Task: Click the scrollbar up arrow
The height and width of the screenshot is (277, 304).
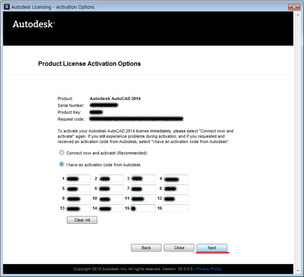Action: [298, 15]
